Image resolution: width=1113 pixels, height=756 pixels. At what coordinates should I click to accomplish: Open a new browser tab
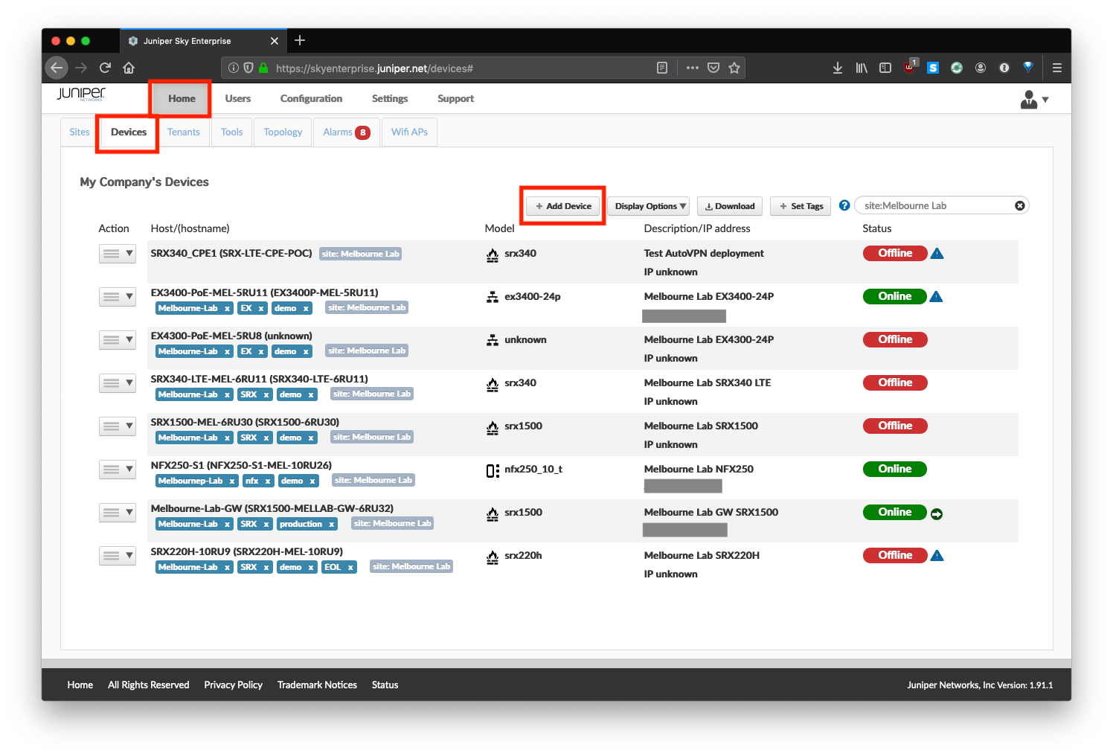(x=300, y=40)
